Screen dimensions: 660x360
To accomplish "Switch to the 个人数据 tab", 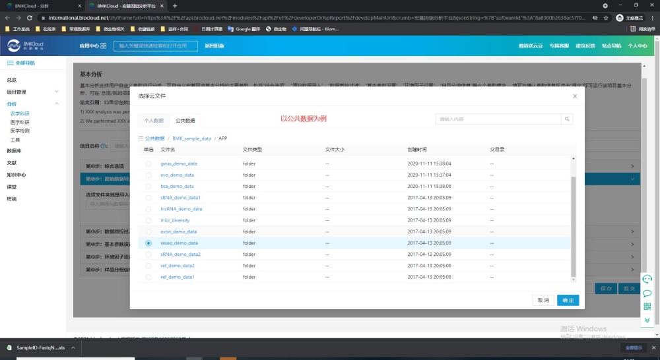I will point(154,121).
